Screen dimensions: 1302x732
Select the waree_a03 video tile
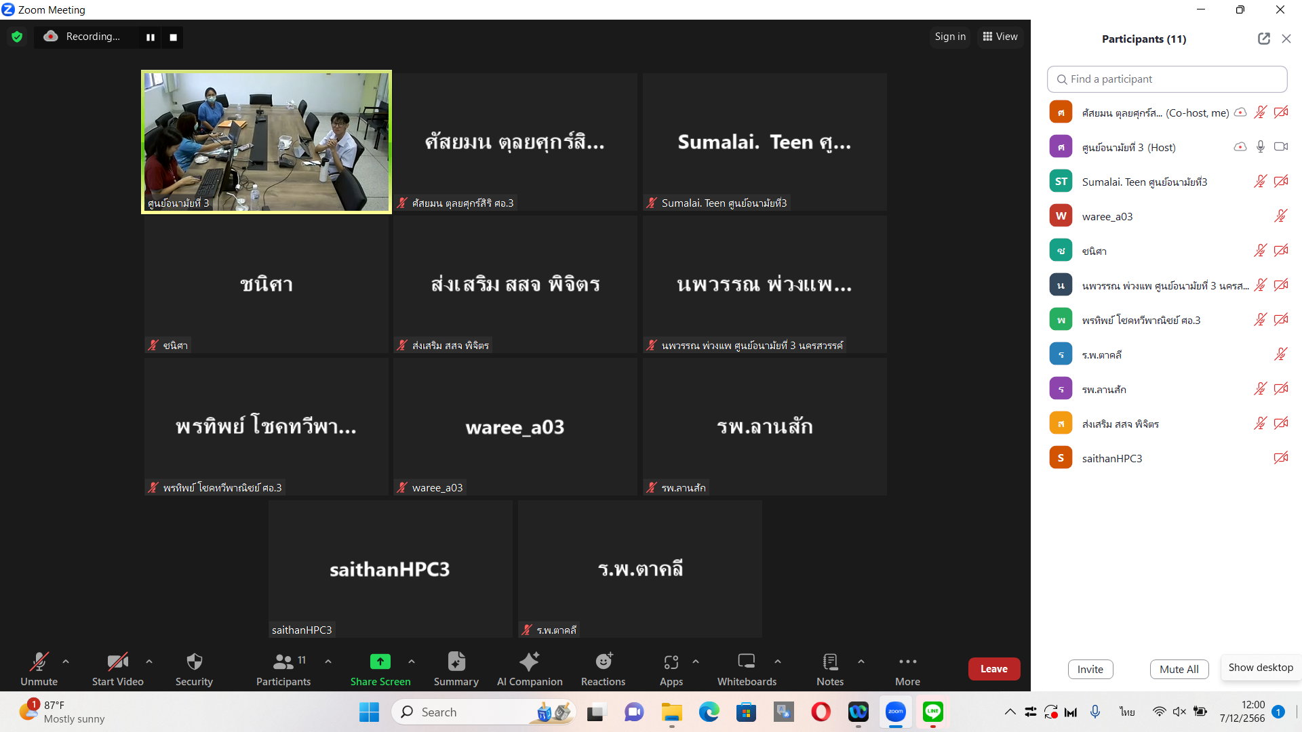point(515,426)
